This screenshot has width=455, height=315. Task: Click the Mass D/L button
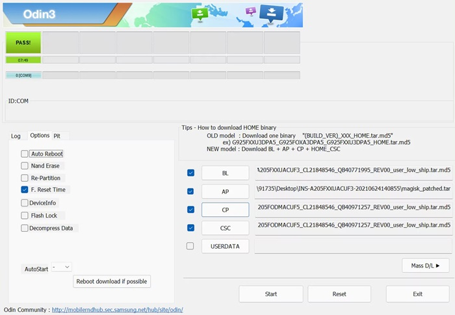425,265
